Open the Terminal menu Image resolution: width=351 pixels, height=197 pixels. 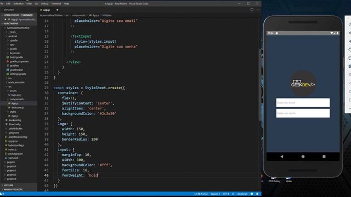tap(56, 4)
